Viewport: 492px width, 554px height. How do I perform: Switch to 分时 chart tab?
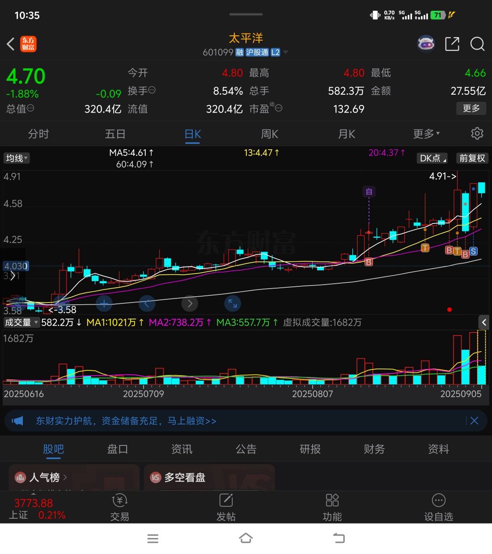[38, 134]
